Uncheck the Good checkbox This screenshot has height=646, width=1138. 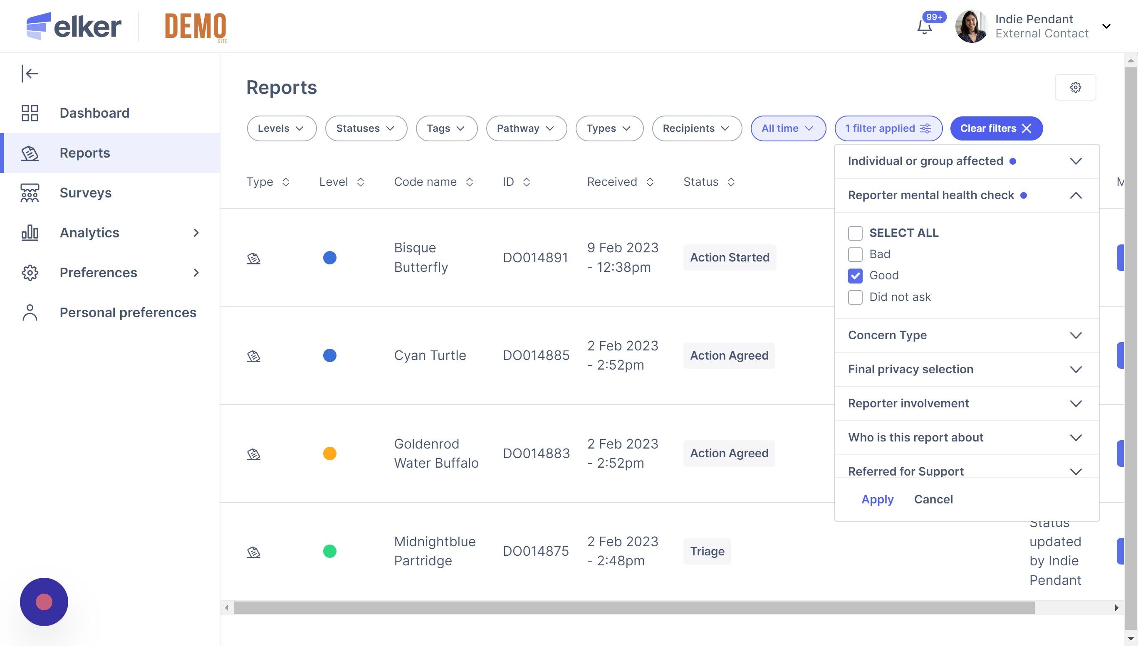(x=855, y=276)
